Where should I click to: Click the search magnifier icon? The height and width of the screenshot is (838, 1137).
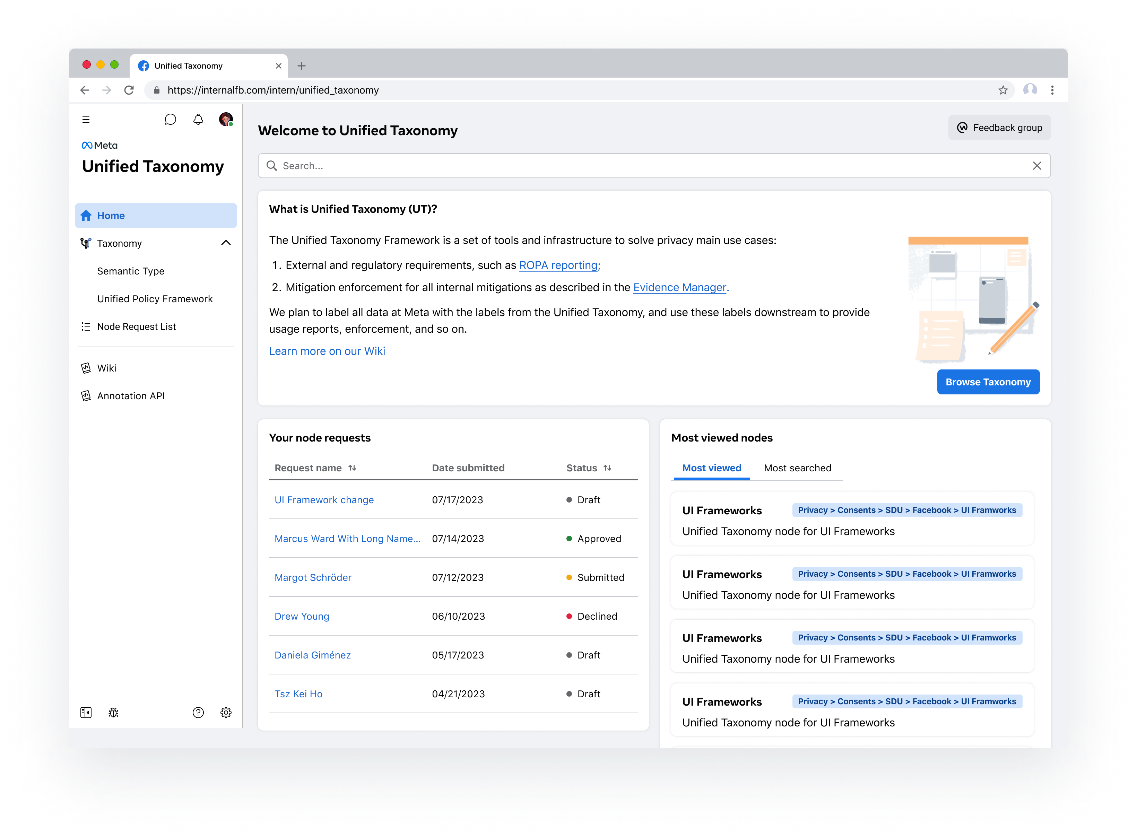(272, 166)
